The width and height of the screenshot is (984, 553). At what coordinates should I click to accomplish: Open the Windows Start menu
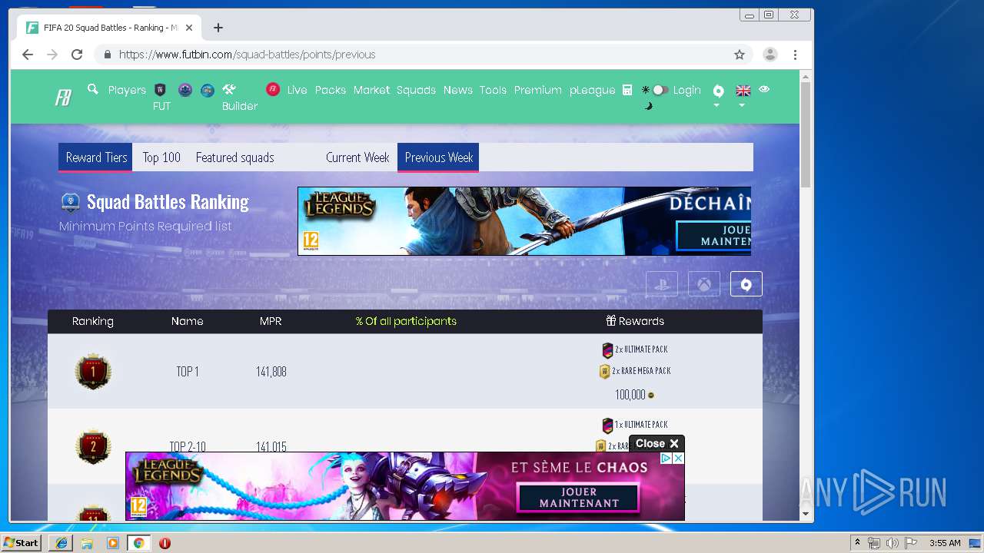22,543
